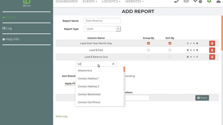Expand the WEBSITES menu
This screenshot has width=223, height=125.
point(134,1)
